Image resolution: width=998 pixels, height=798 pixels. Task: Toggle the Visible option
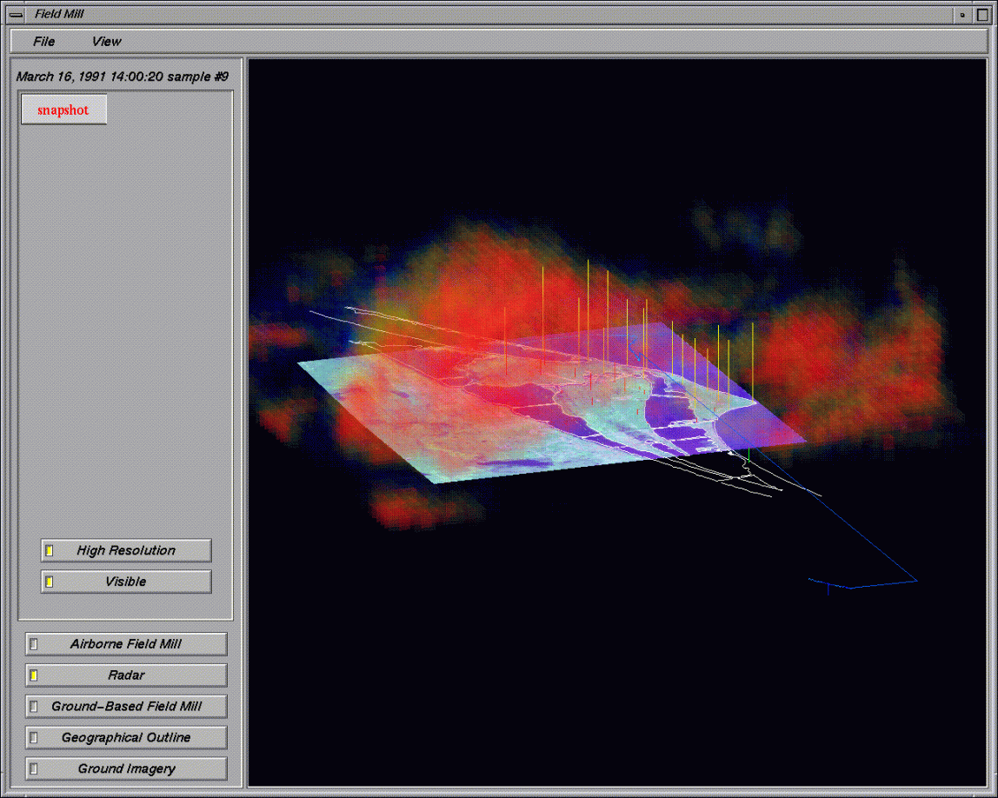(126, 582)
